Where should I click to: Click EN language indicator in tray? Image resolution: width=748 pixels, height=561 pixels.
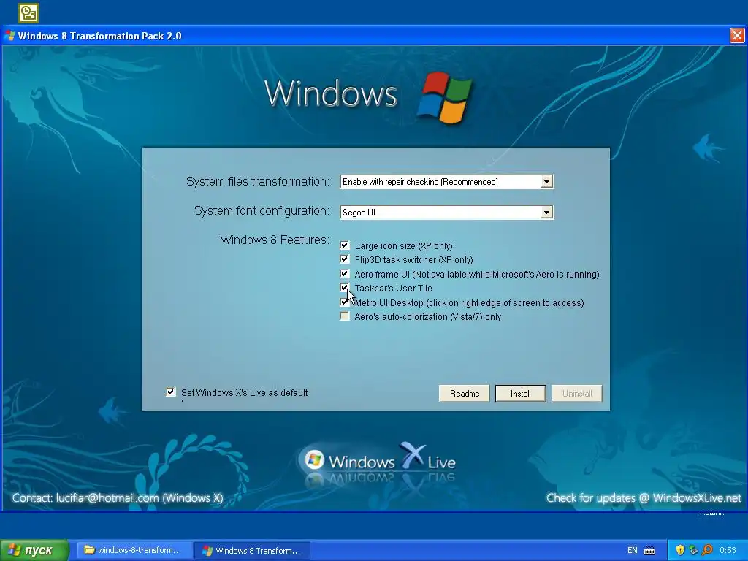(633, 550)
